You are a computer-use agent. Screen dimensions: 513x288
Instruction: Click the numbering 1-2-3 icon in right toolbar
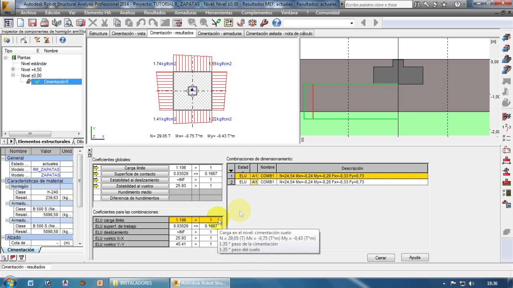point(507,128)
